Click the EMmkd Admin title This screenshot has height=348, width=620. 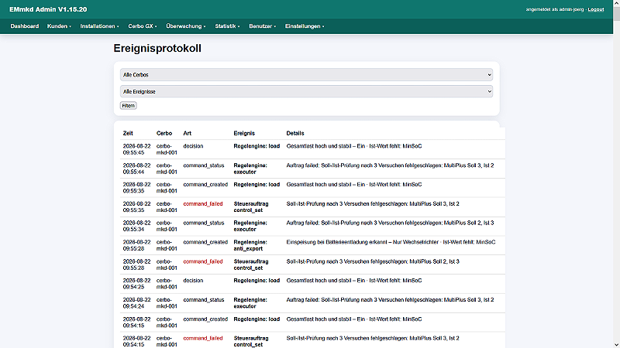(x=48, y=9)
